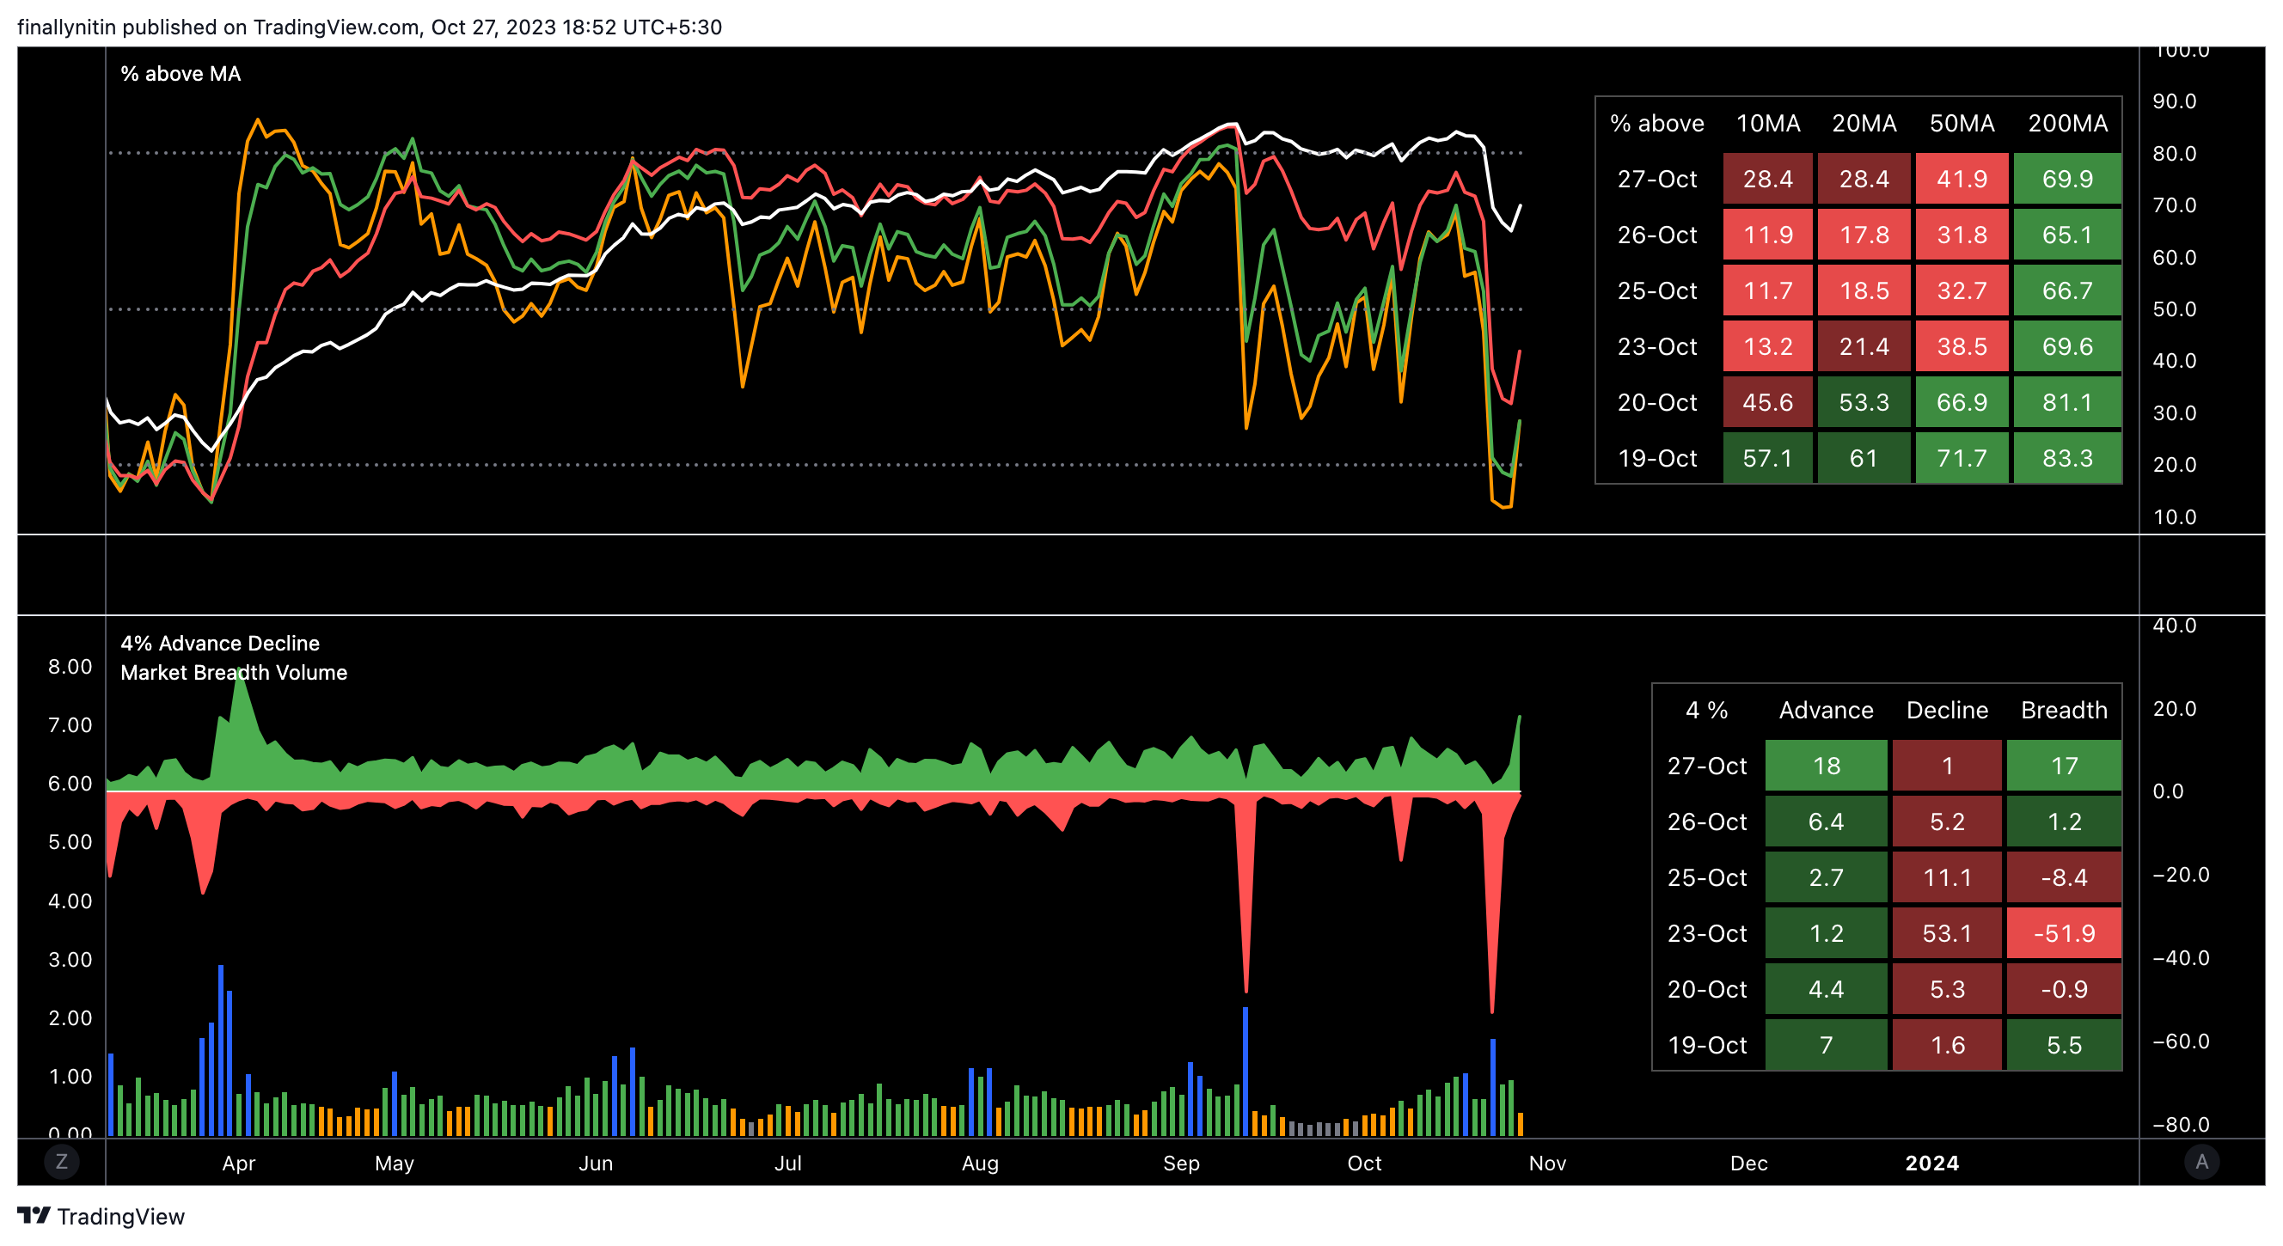This screenshot has width=2283, height=1246.
Task: Click the '4% Advance Decline' indicator title
Action: 220,644
